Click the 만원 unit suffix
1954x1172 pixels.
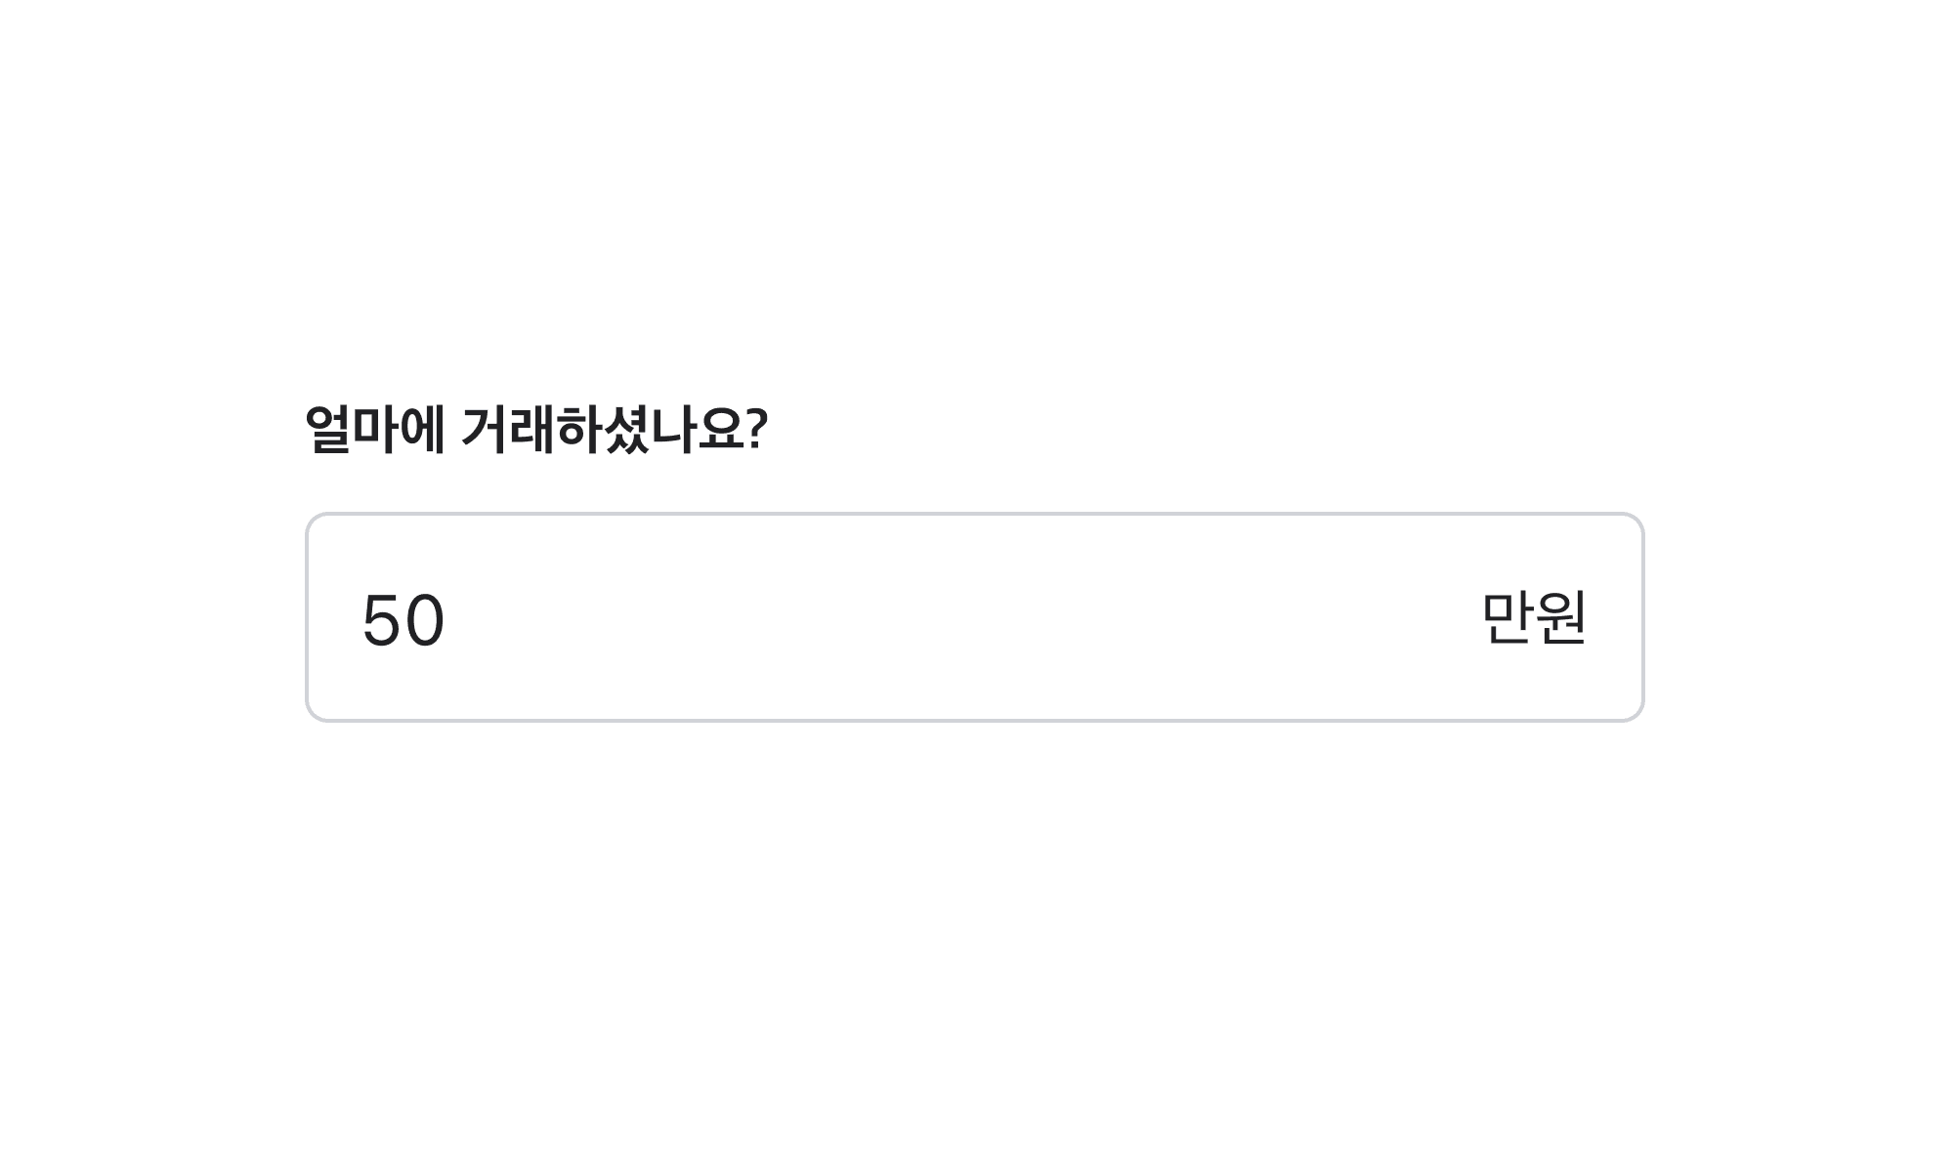1533,617
